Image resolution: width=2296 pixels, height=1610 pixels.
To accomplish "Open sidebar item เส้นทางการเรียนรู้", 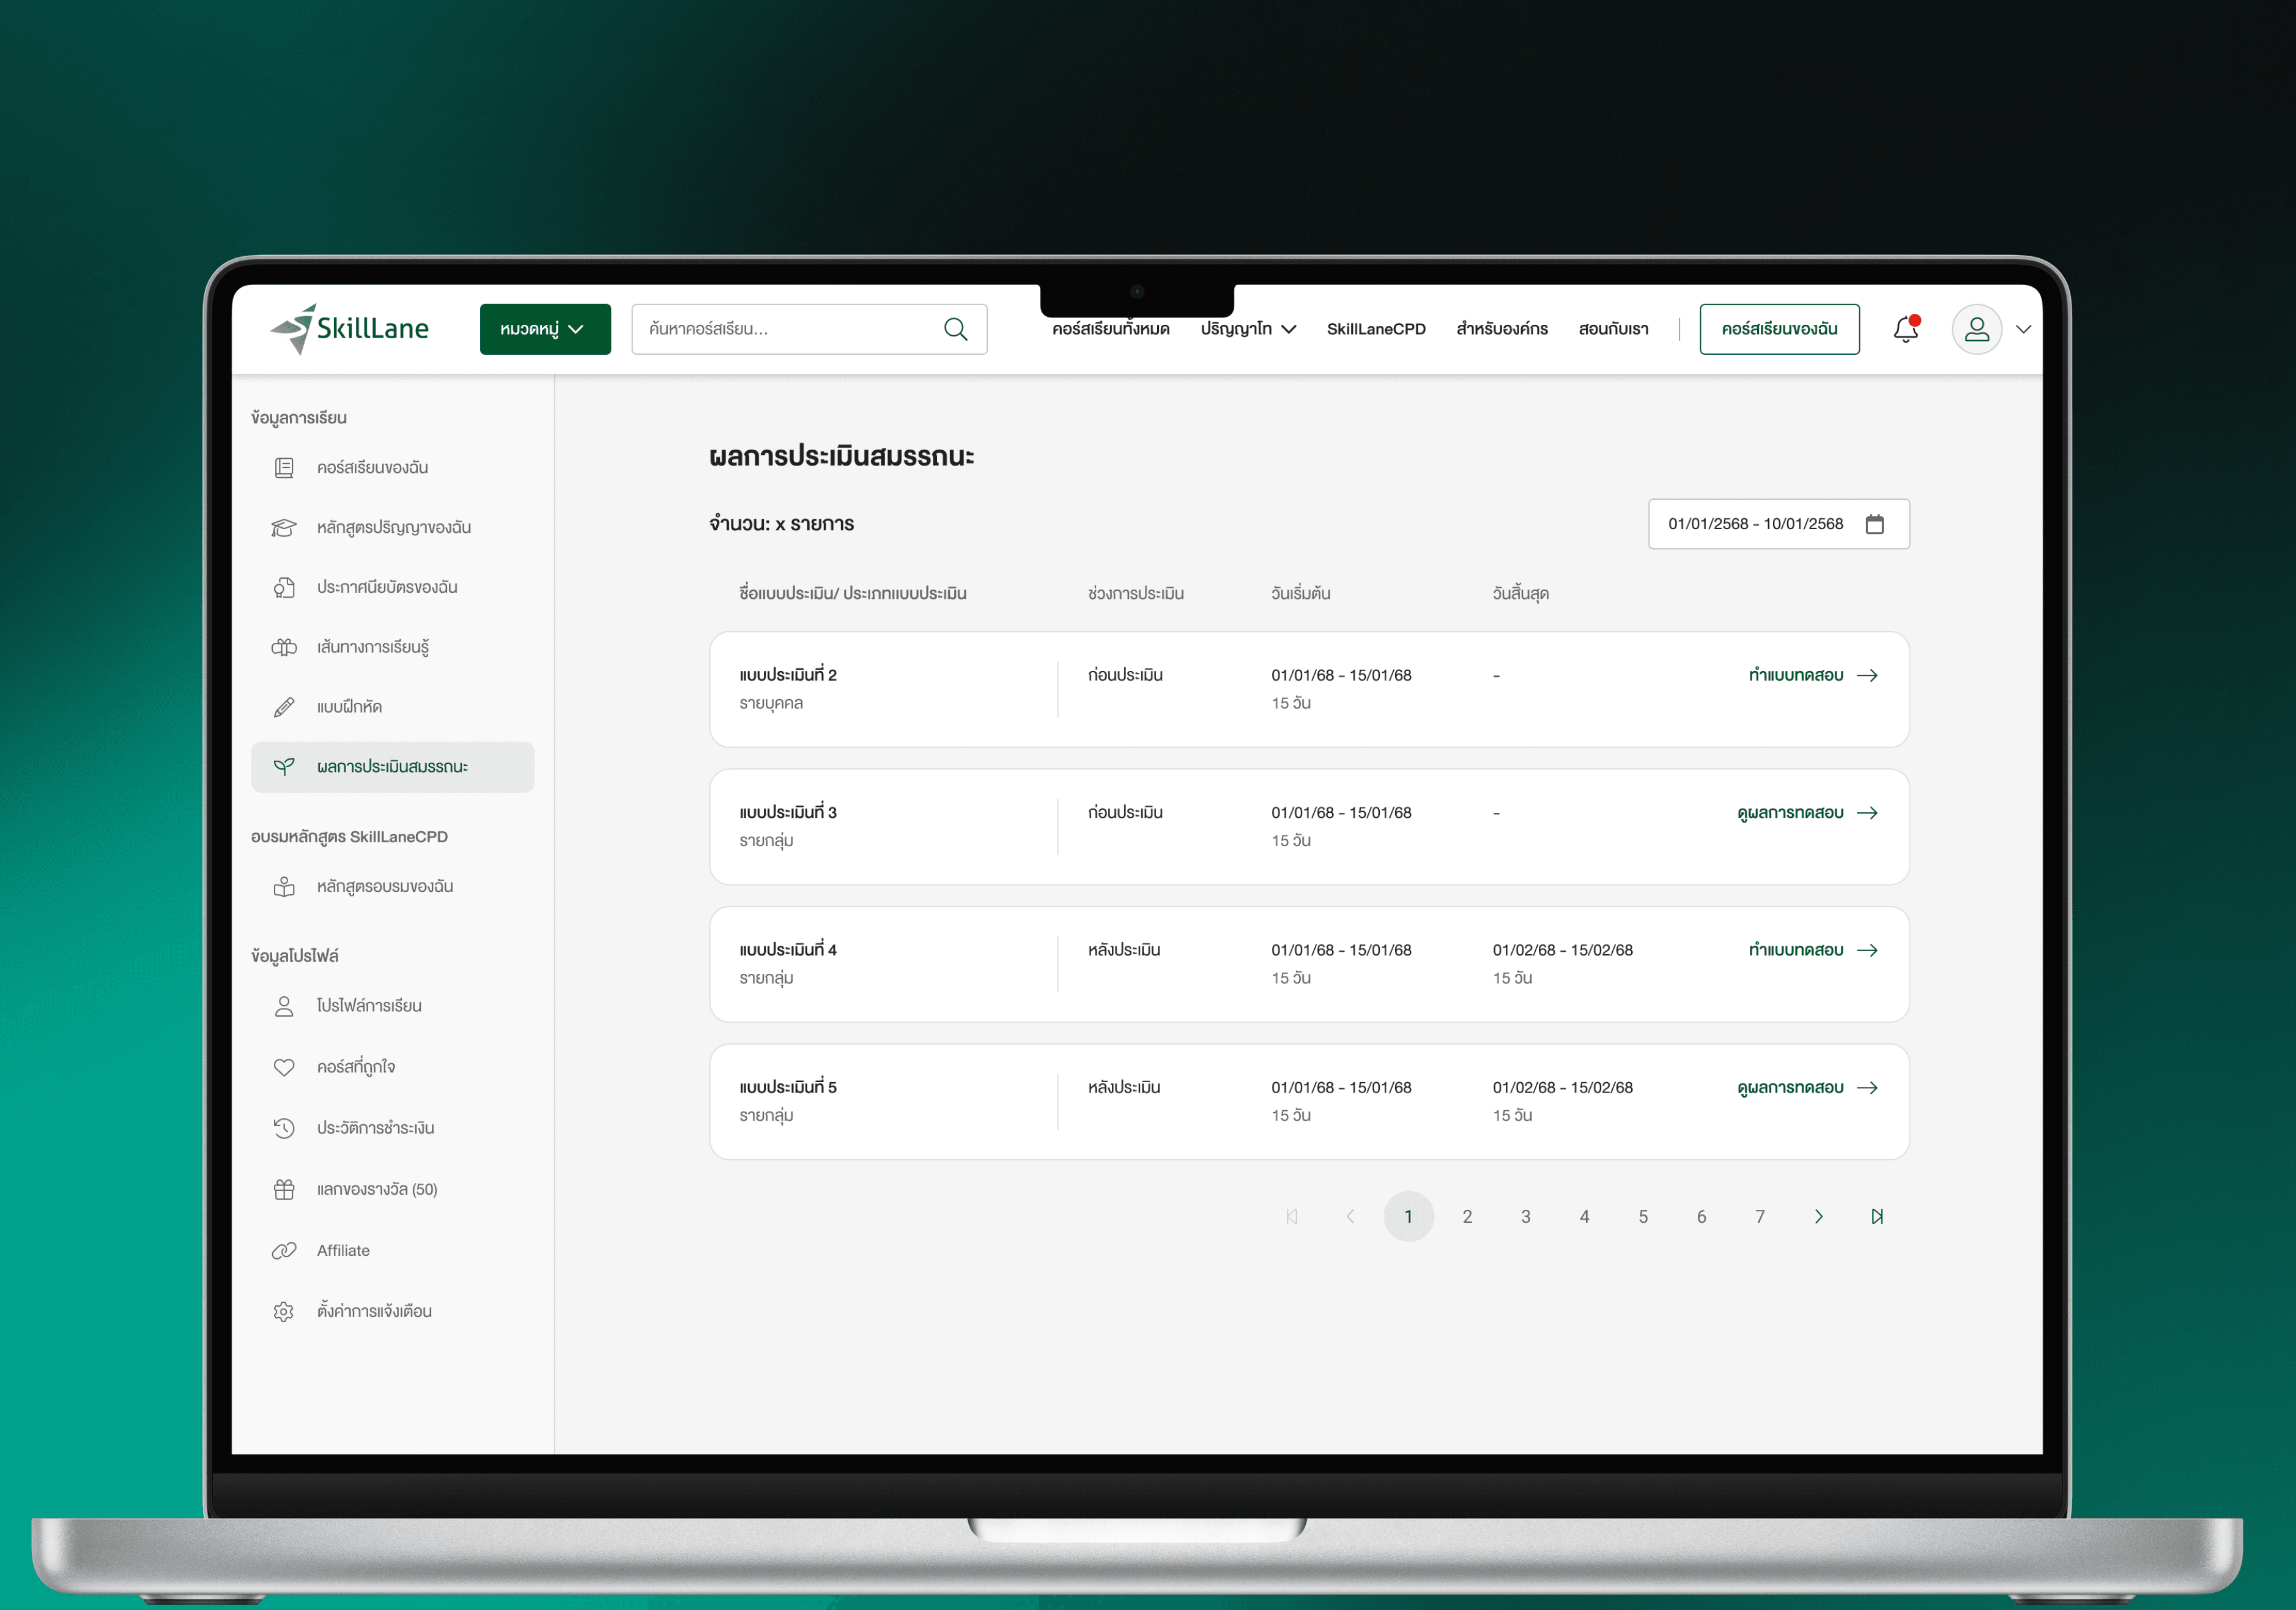I will point(392,647).
